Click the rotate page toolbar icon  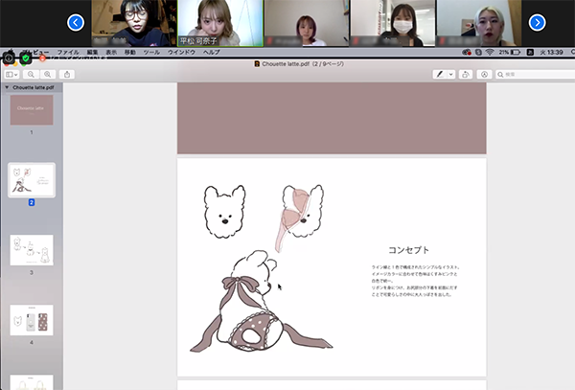[x=467, y=74]
